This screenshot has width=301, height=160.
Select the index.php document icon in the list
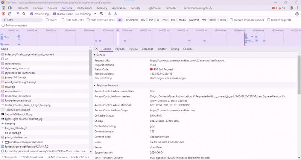click(x=3, y=54)
